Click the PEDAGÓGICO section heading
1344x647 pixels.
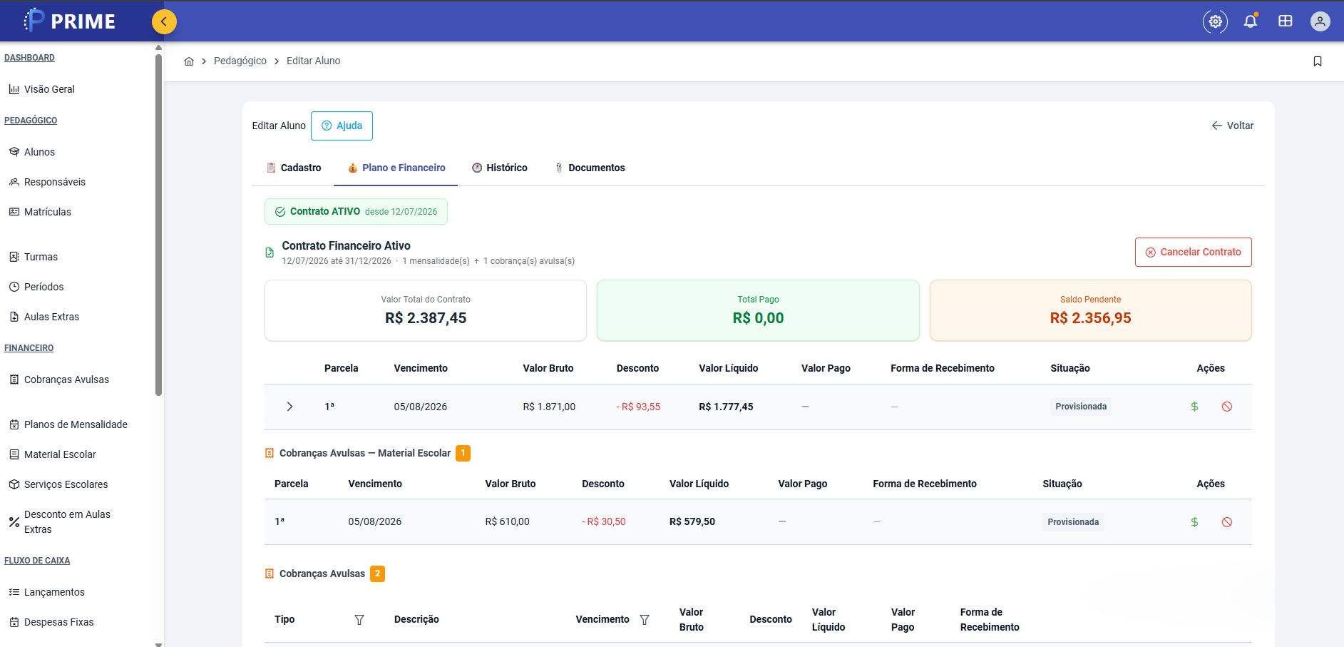31,121
